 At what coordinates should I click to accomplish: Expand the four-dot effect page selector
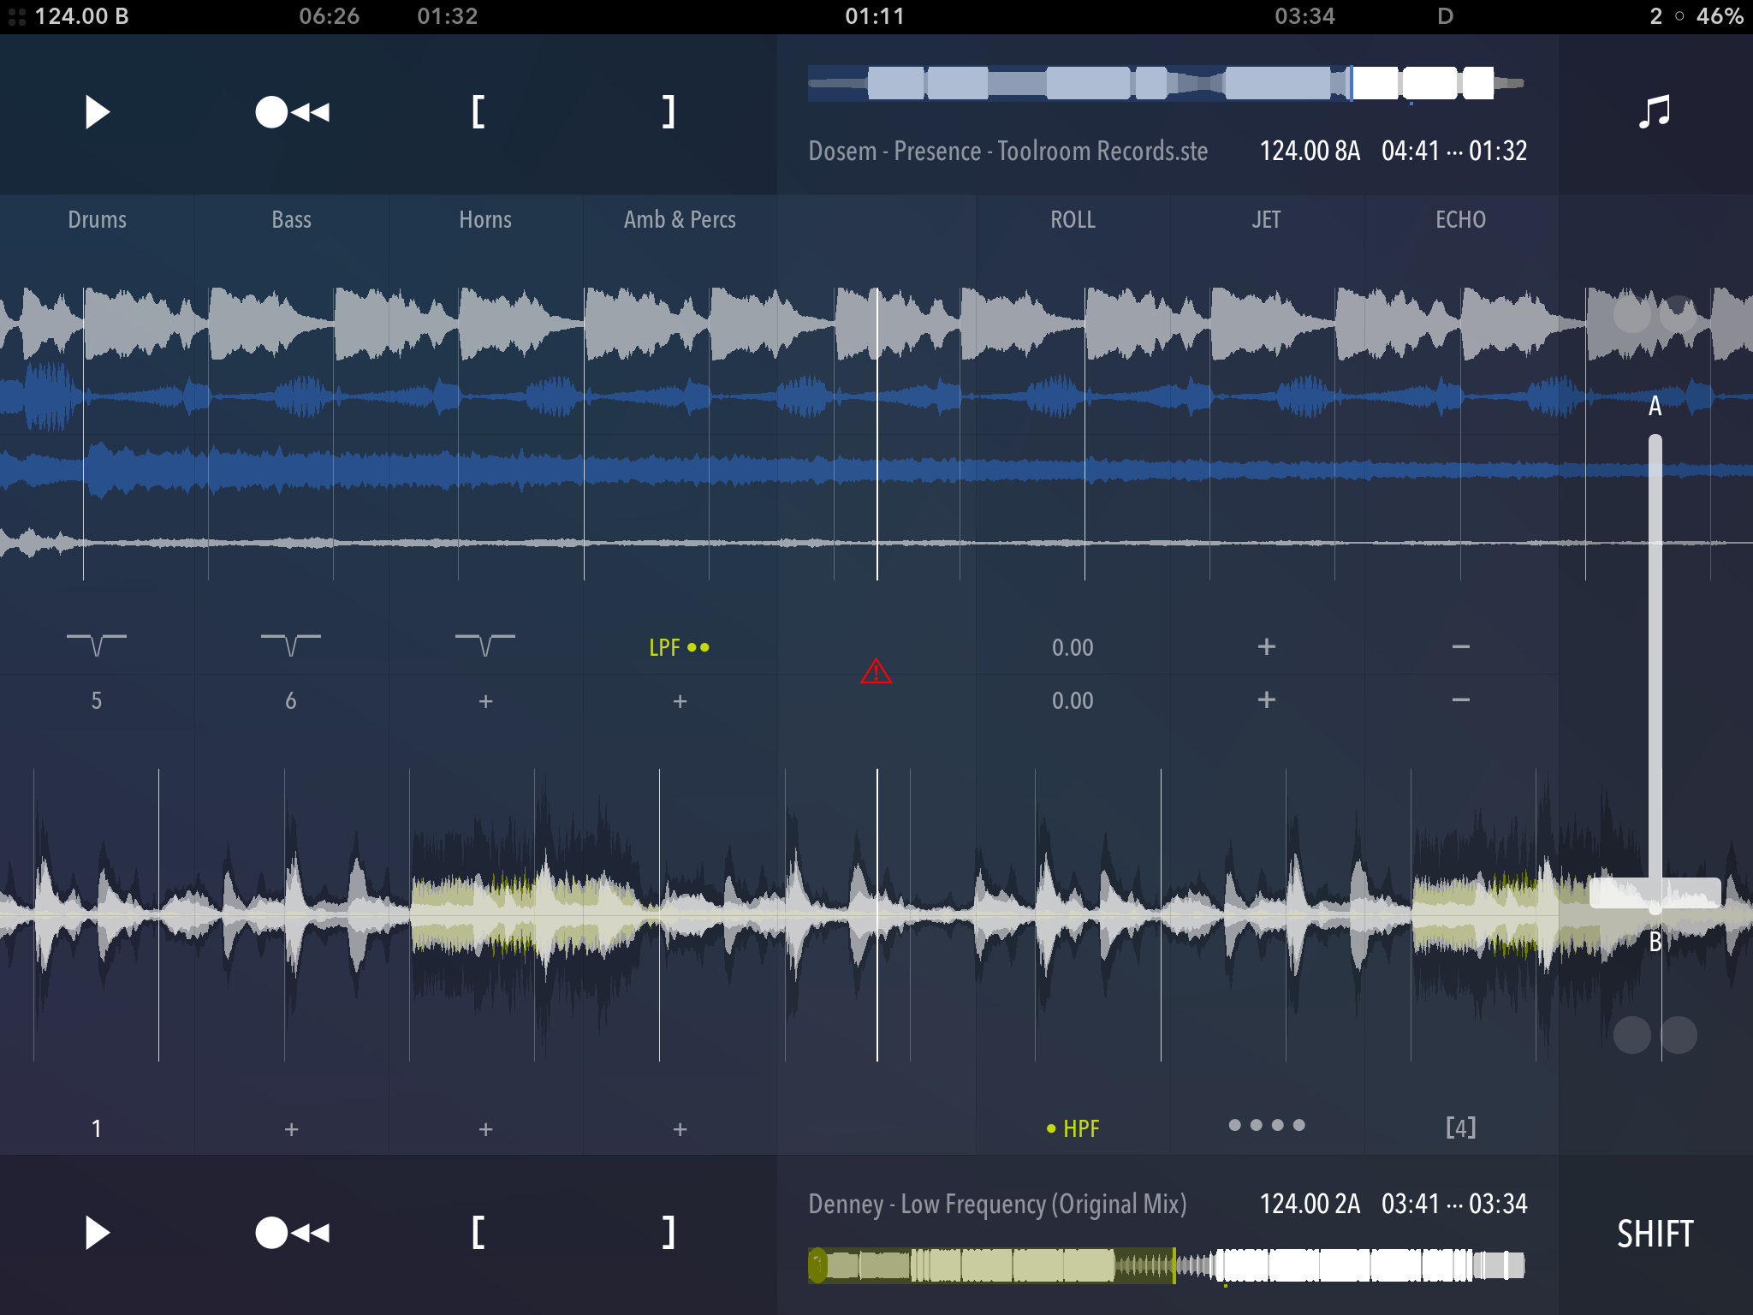(1266, 1125)
